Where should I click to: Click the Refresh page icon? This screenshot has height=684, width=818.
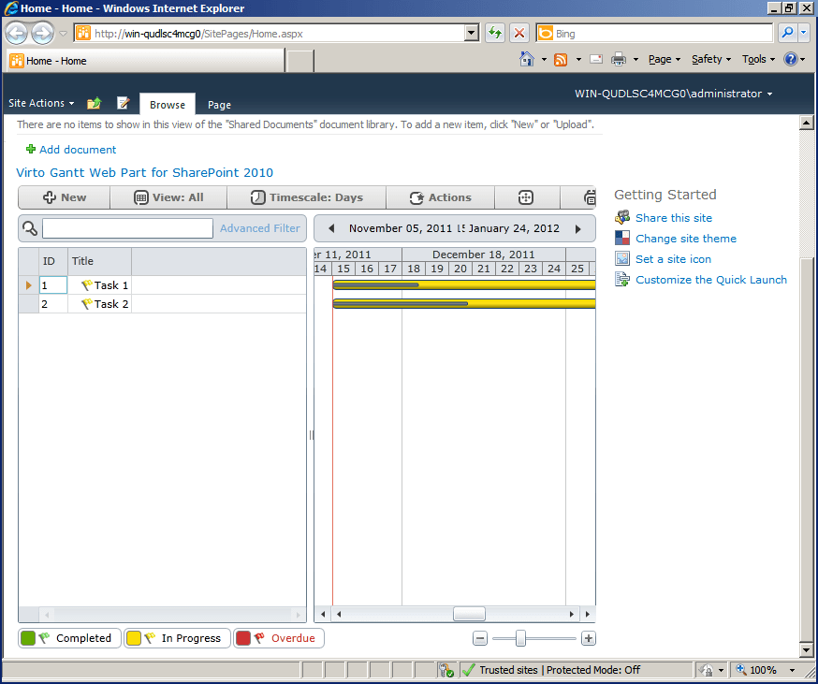(494, 34)
